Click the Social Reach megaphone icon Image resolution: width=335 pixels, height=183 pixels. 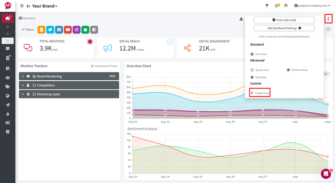[x=108, y=48]
